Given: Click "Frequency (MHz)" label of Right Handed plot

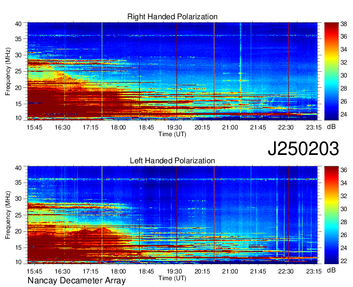Looking at the screenshot, I should click(8, 71).
